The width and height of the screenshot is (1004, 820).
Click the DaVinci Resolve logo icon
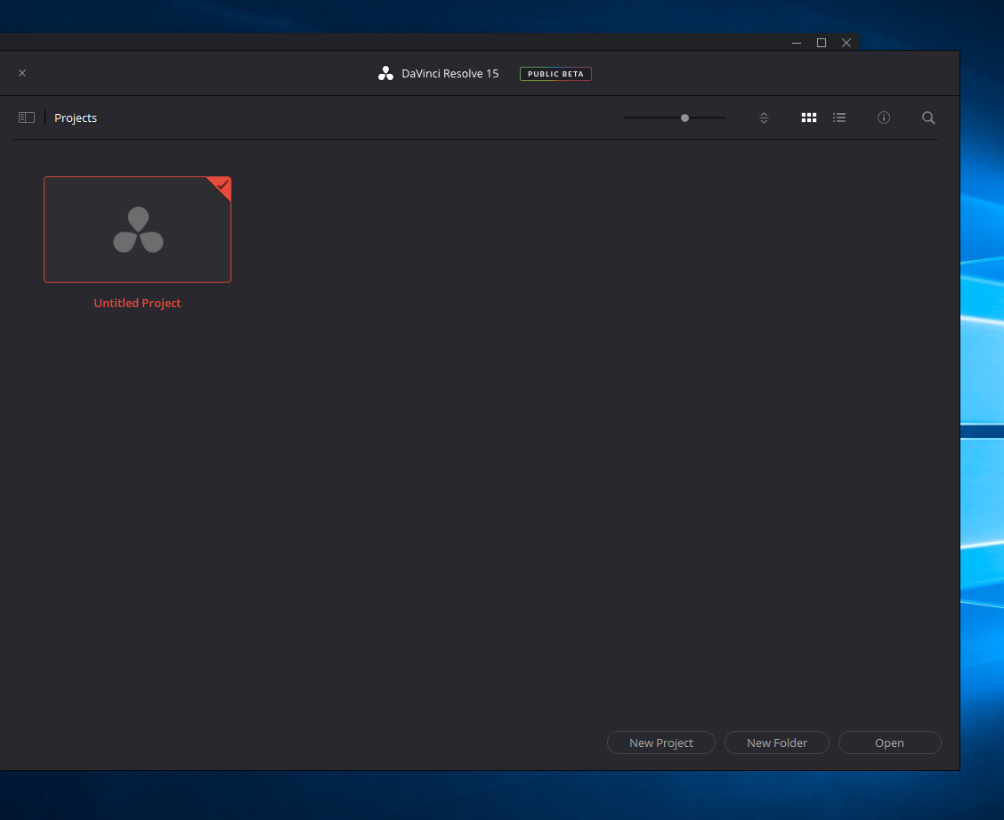click(385, 74)
